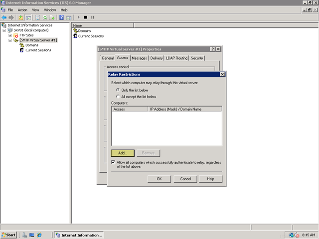Click Internet Explorer quick launch icon

[39, 235]
